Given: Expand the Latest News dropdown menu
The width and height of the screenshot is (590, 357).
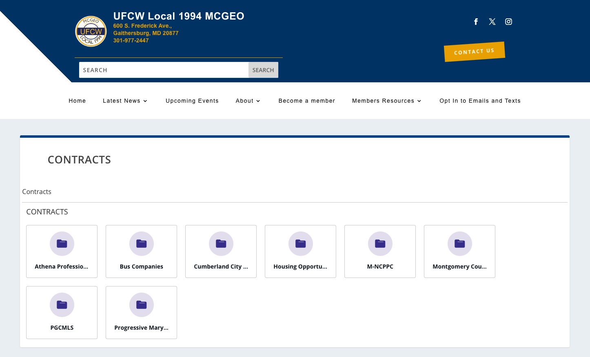Looking at the screenshot, I should pos(125,101).
